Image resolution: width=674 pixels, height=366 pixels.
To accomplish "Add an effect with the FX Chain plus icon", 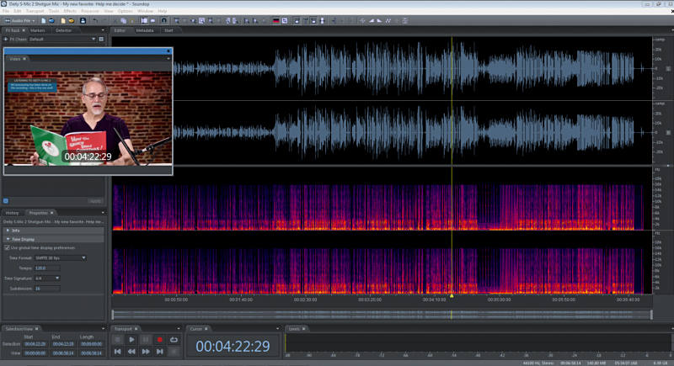I will pos(6,39).
